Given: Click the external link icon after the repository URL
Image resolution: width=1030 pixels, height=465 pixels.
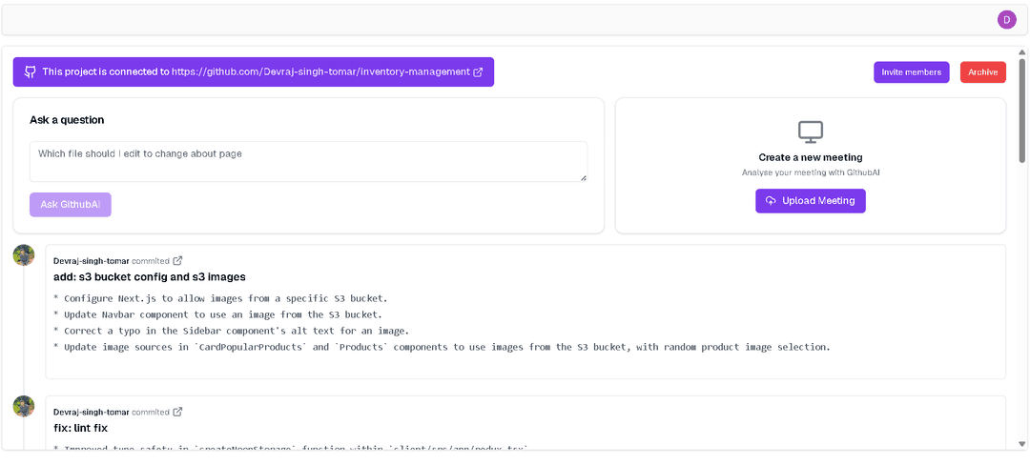Looking at the screenshot, I should [x=478, y=71].
